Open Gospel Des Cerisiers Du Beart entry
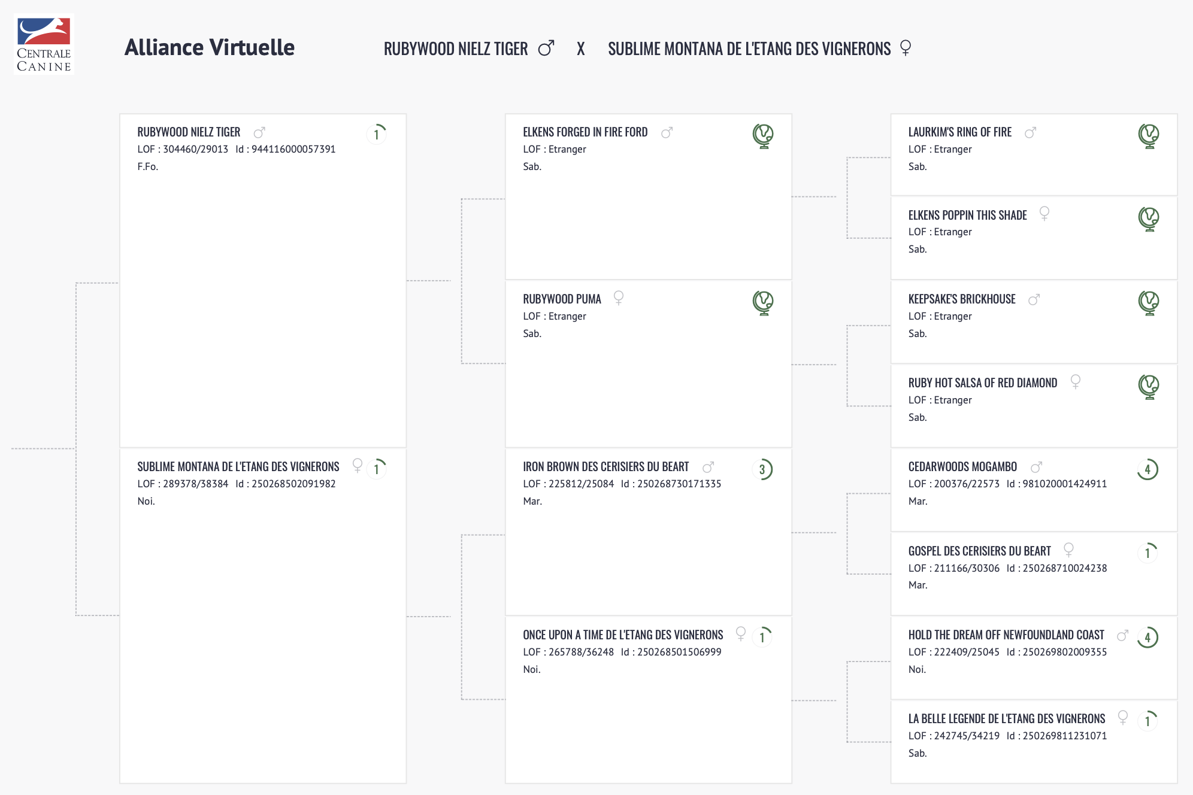Screen dimensions: 1193x795 pyautogui.click(x=979, y=551)
